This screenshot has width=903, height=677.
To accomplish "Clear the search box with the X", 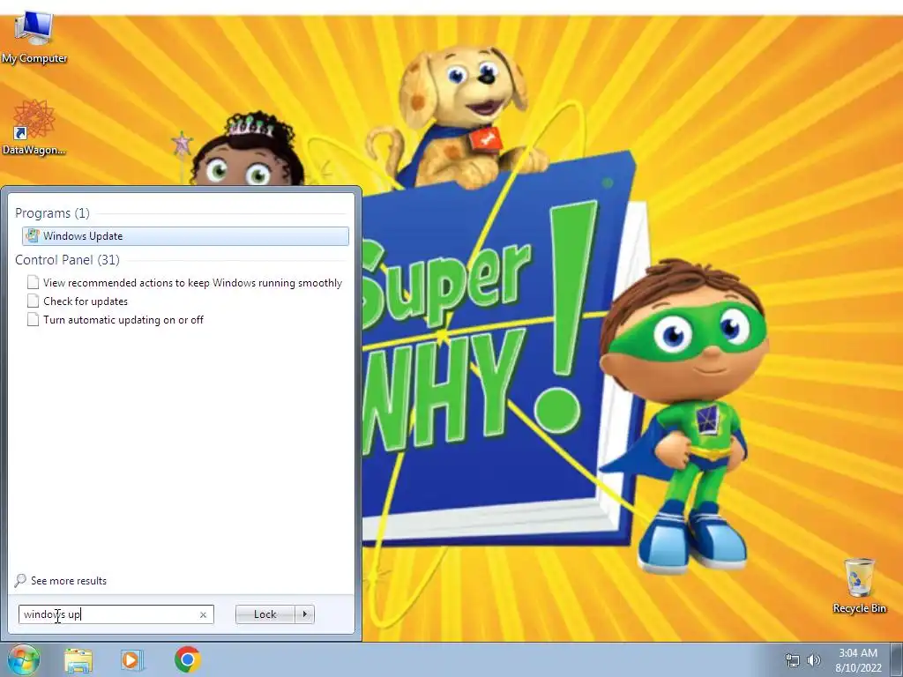I will pos(203,614).
